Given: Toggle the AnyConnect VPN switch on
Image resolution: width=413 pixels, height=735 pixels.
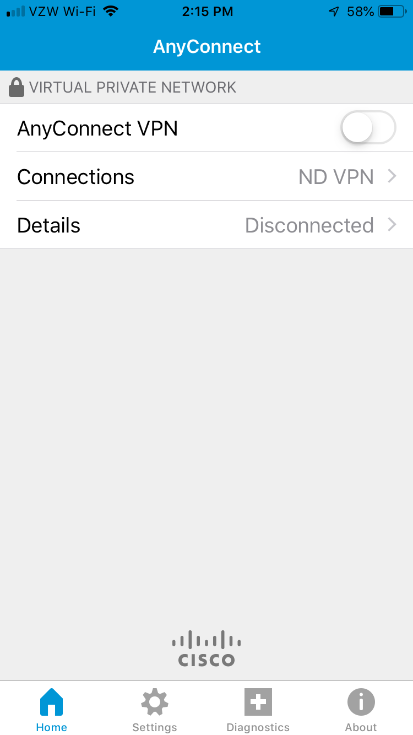Looking at the screenshot, I should (x=368, y=128).
